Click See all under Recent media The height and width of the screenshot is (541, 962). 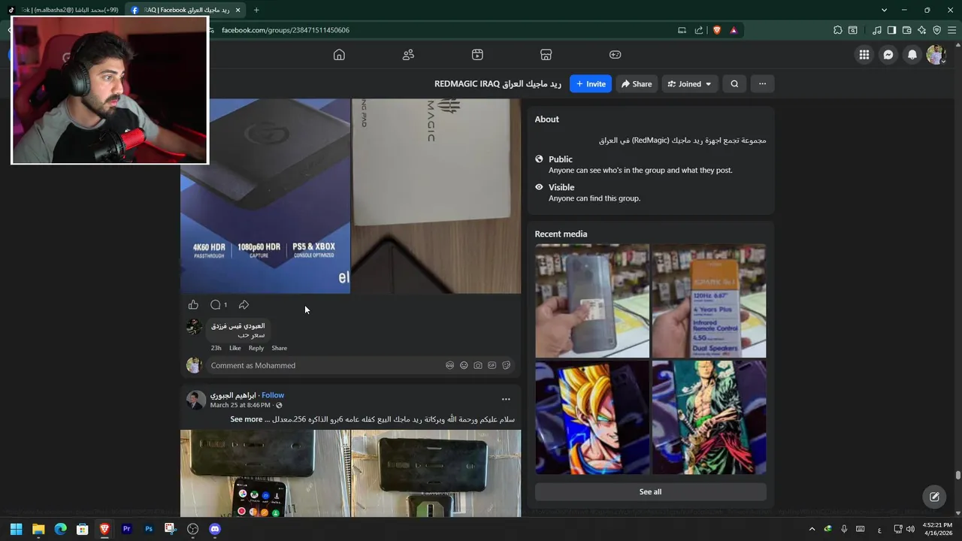point(650,491)
